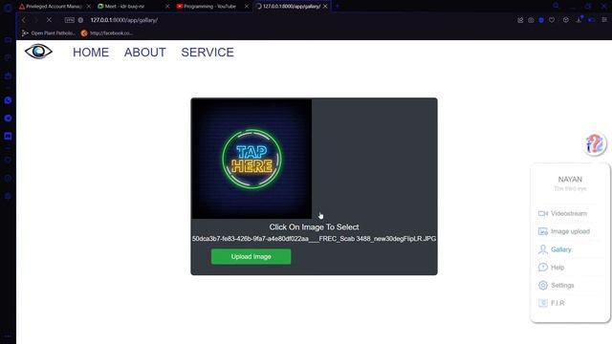Viewport: 612px width, 344px height.
Task: Click the Image upload picture icon
Action: click(543, 231)
